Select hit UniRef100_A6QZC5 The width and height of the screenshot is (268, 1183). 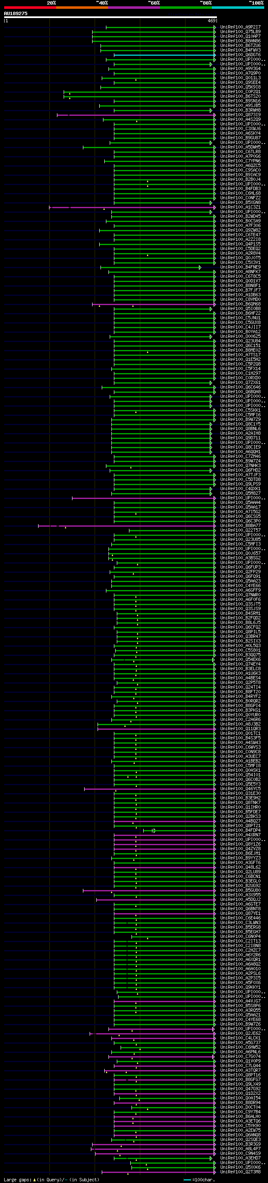[x=240, y=165]
